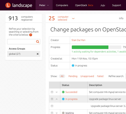Open the Succeeded activity link
Screen dimensions: 126x114
[71, 92]
